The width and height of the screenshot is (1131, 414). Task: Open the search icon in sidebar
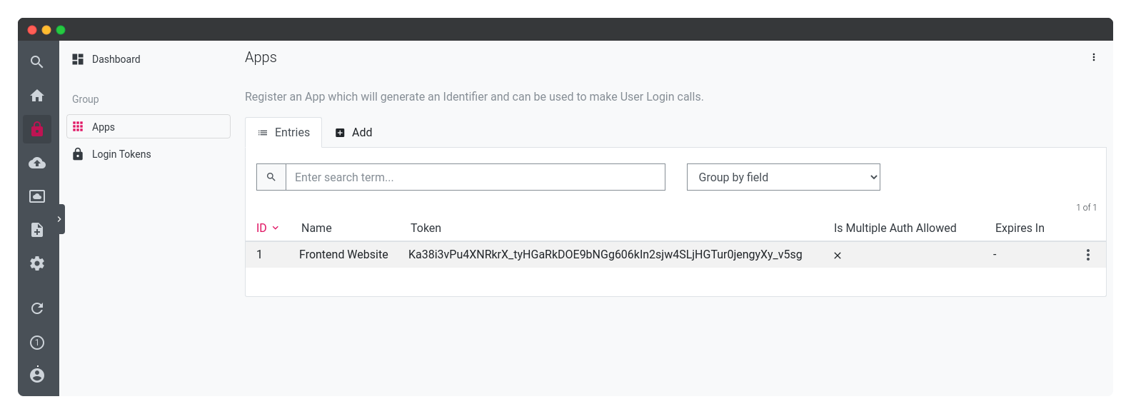[x=37, y=62]
